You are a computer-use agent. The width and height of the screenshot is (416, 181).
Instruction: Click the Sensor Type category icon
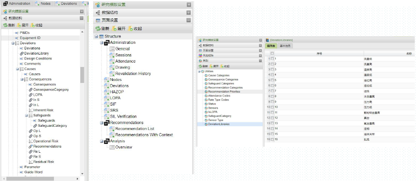pyautogui.click(x=206, y=120)
